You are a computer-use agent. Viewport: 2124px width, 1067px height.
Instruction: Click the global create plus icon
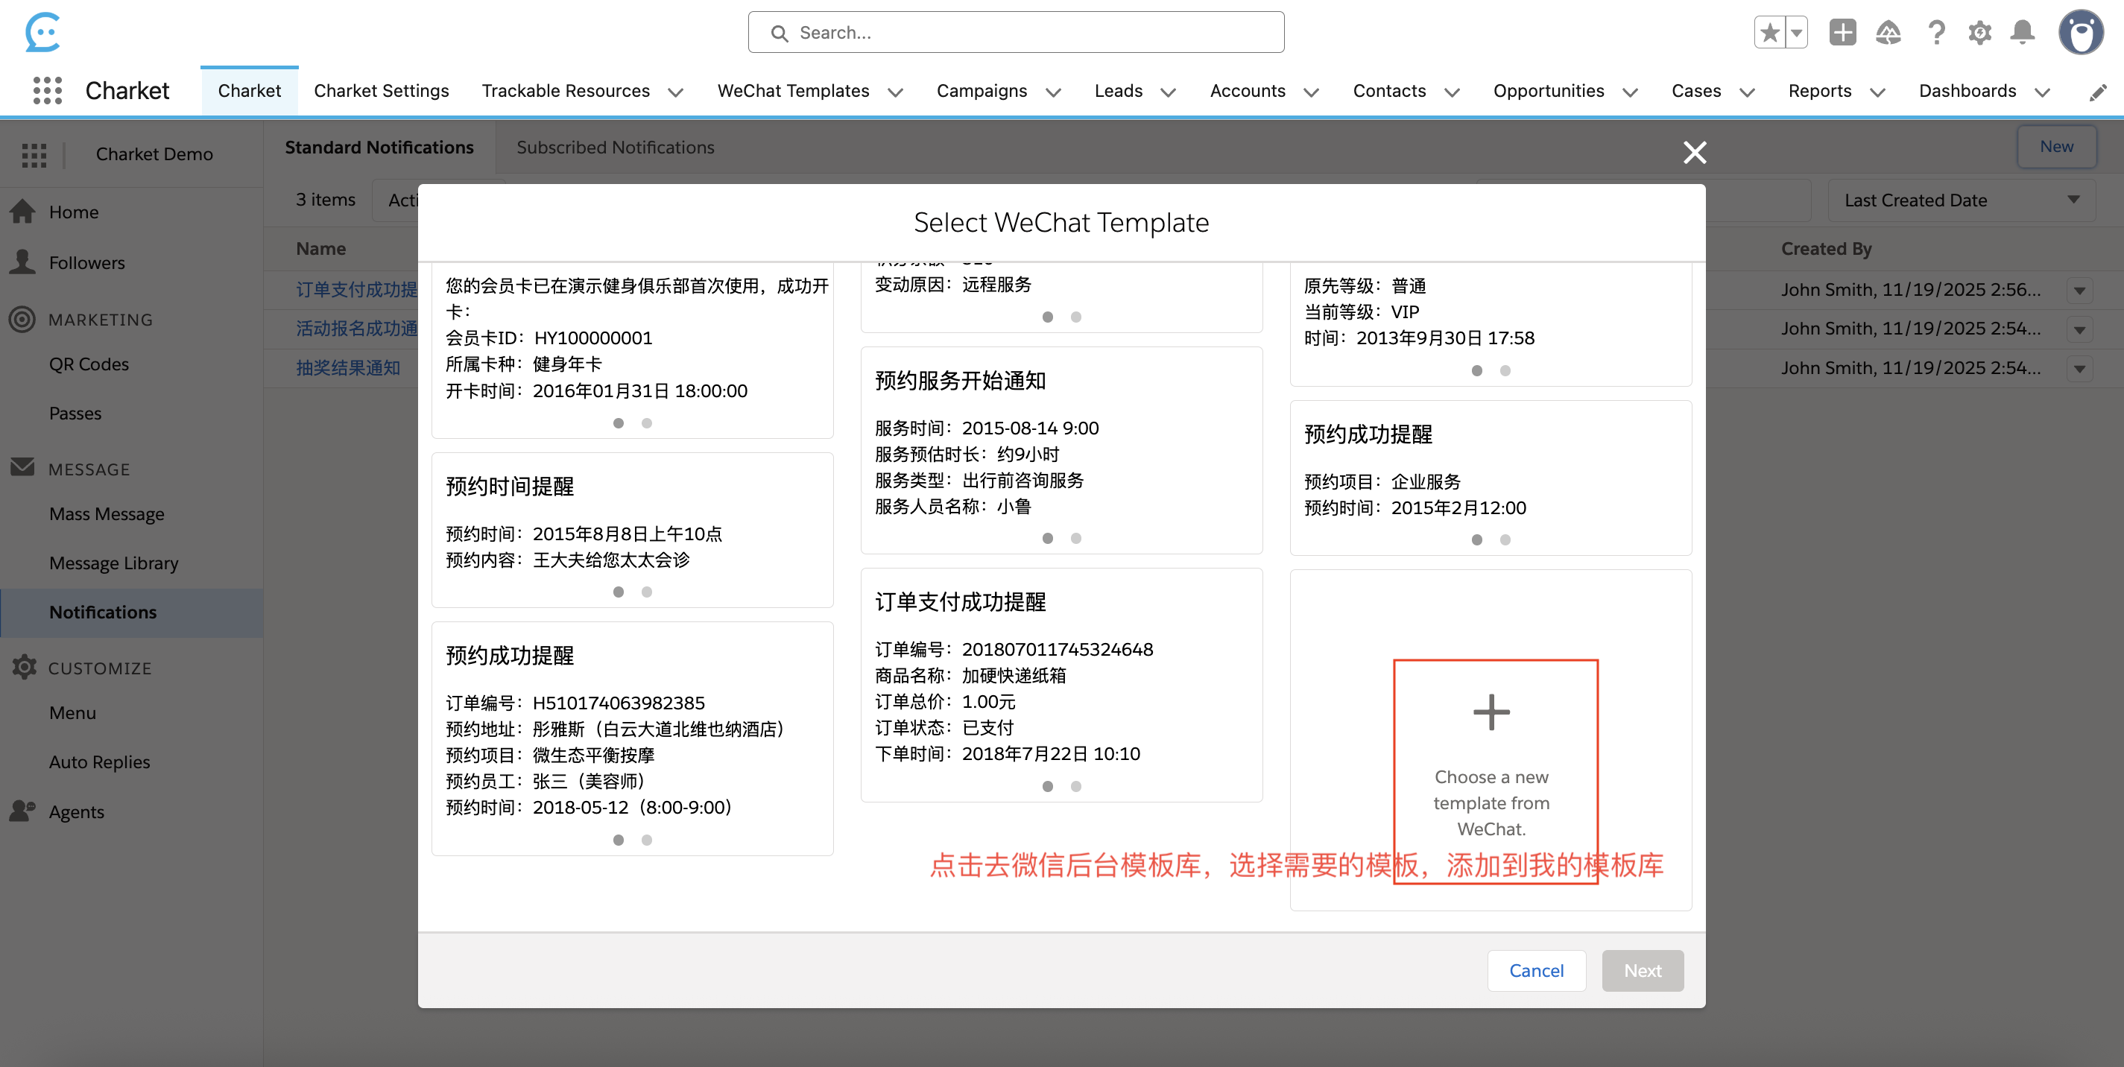point(1842,33)
